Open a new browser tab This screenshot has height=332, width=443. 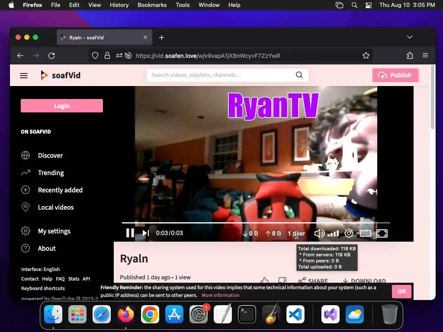pos(162,38)
